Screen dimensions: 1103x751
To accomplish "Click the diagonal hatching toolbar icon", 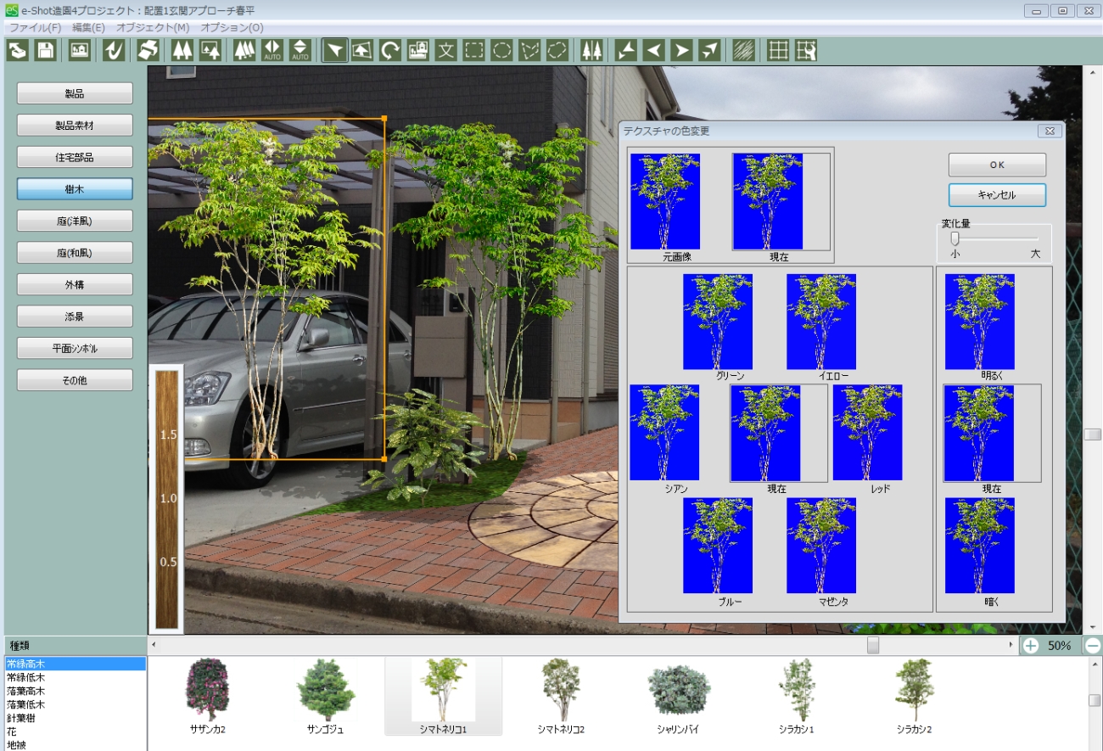I will pos(744,50).
